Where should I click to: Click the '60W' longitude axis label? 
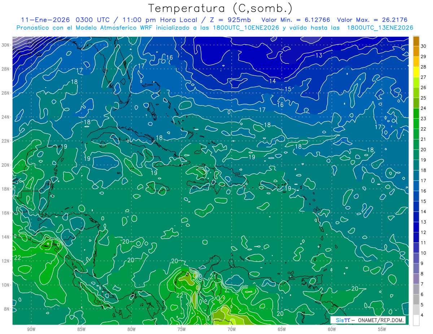point(332,329)
